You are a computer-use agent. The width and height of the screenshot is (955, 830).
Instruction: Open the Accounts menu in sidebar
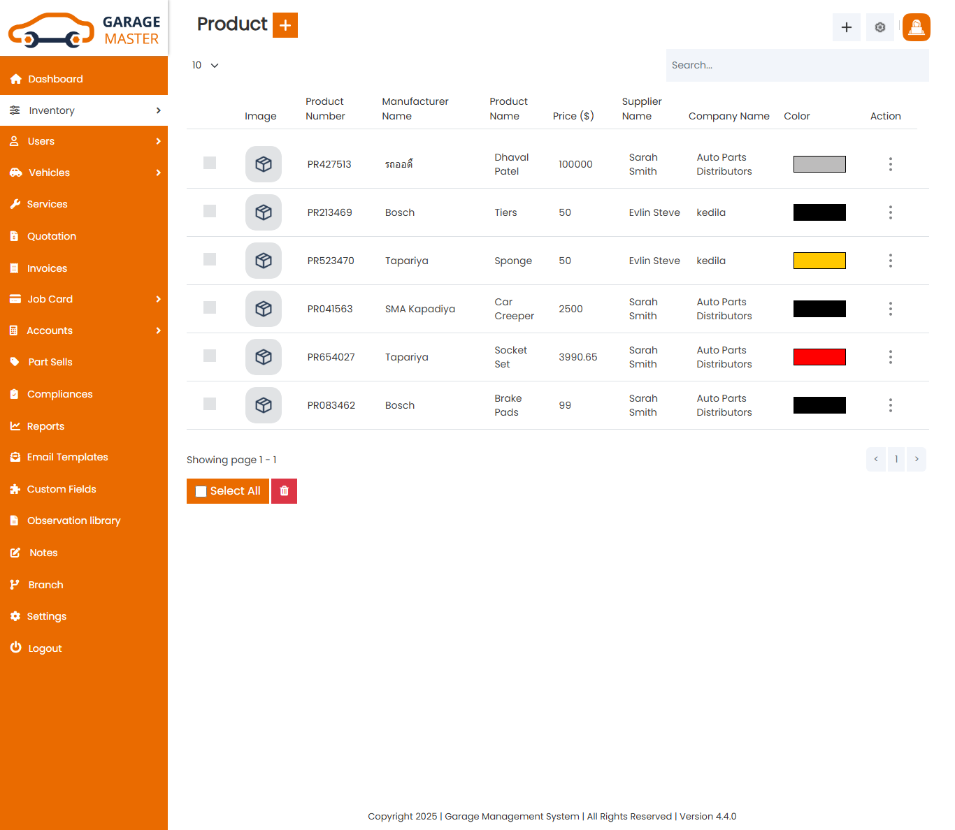[x=50, y=330]
